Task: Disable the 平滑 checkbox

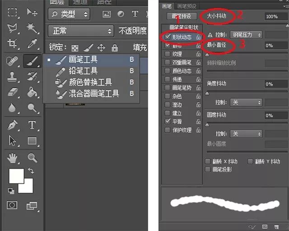Action: 168,122
